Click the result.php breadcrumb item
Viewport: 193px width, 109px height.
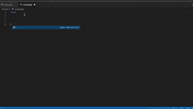(x=19, y=9)
